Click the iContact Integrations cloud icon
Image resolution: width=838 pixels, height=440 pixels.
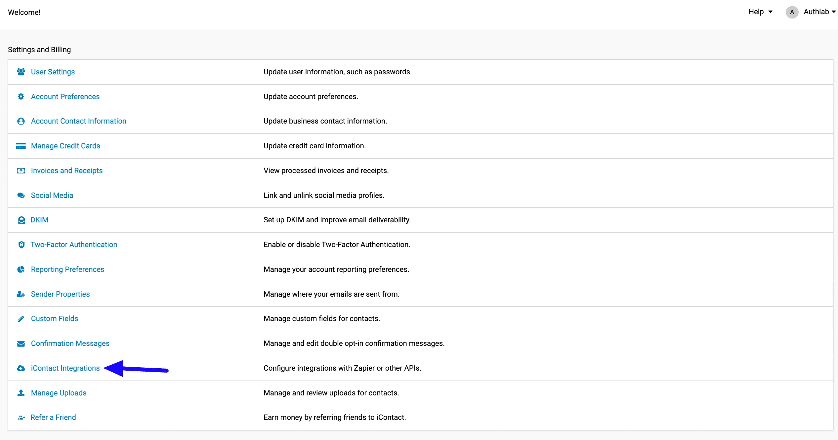[x=21, y=368]
